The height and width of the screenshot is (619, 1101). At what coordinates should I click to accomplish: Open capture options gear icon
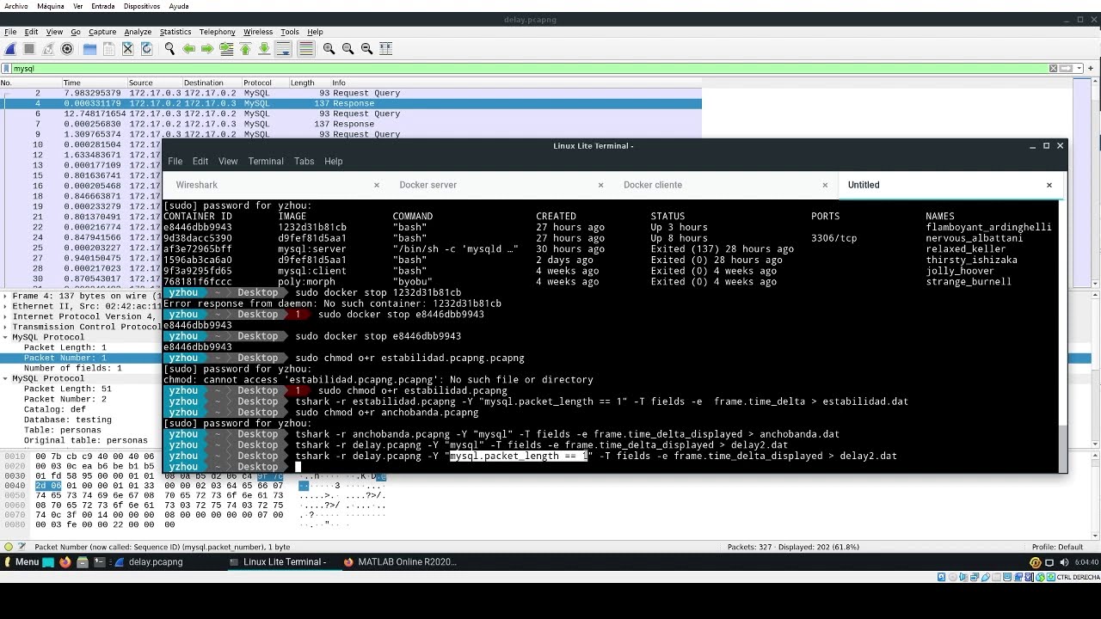[x=67, y=49]
